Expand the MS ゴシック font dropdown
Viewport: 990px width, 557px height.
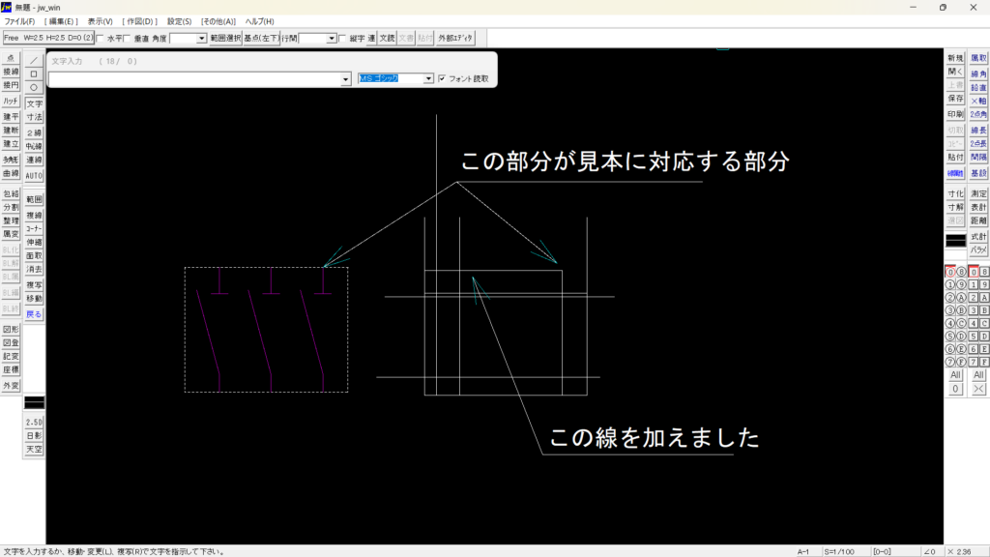pos(428,79)
